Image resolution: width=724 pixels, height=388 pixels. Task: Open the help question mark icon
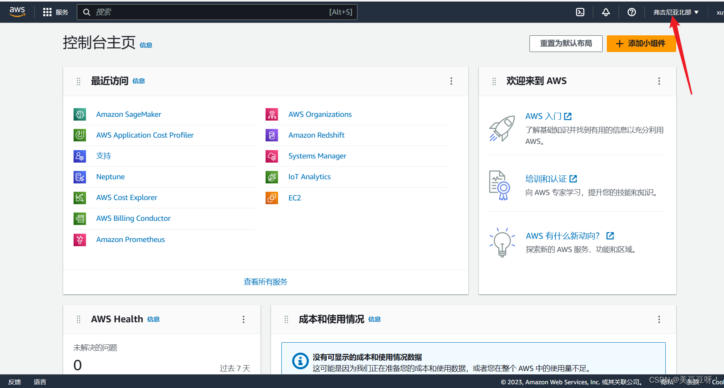[x=632, y=12]
